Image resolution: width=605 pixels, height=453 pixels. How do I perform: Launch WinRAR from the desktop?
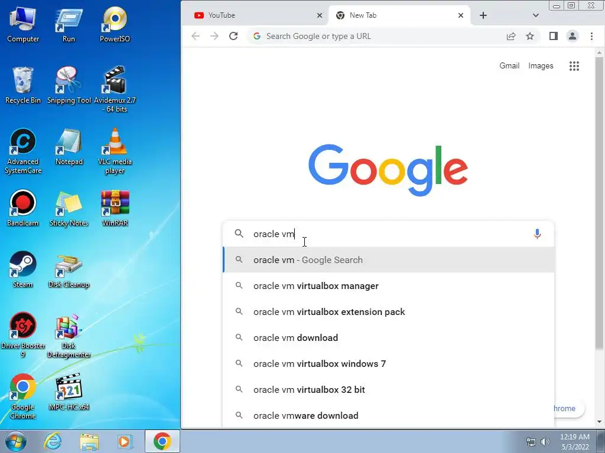coord(115,208)
